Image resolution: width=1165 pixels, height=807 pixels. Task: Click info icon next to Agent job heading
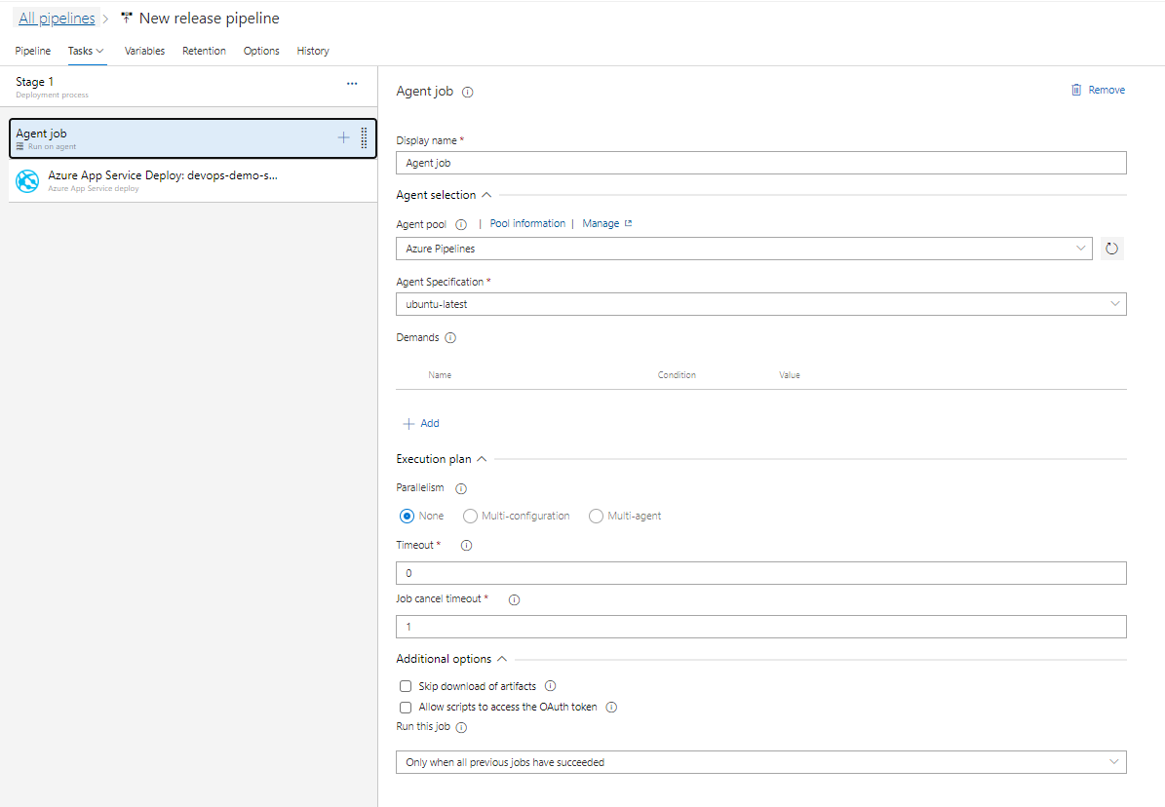point(467,93)
